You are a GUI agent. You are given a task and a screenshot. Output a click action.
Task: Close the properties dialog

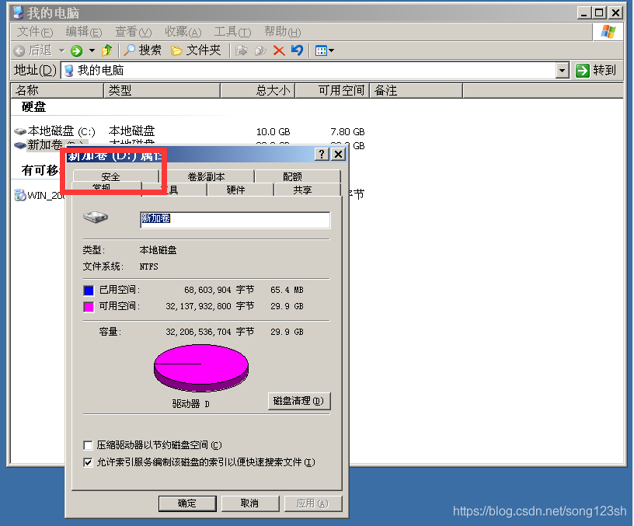339,154
